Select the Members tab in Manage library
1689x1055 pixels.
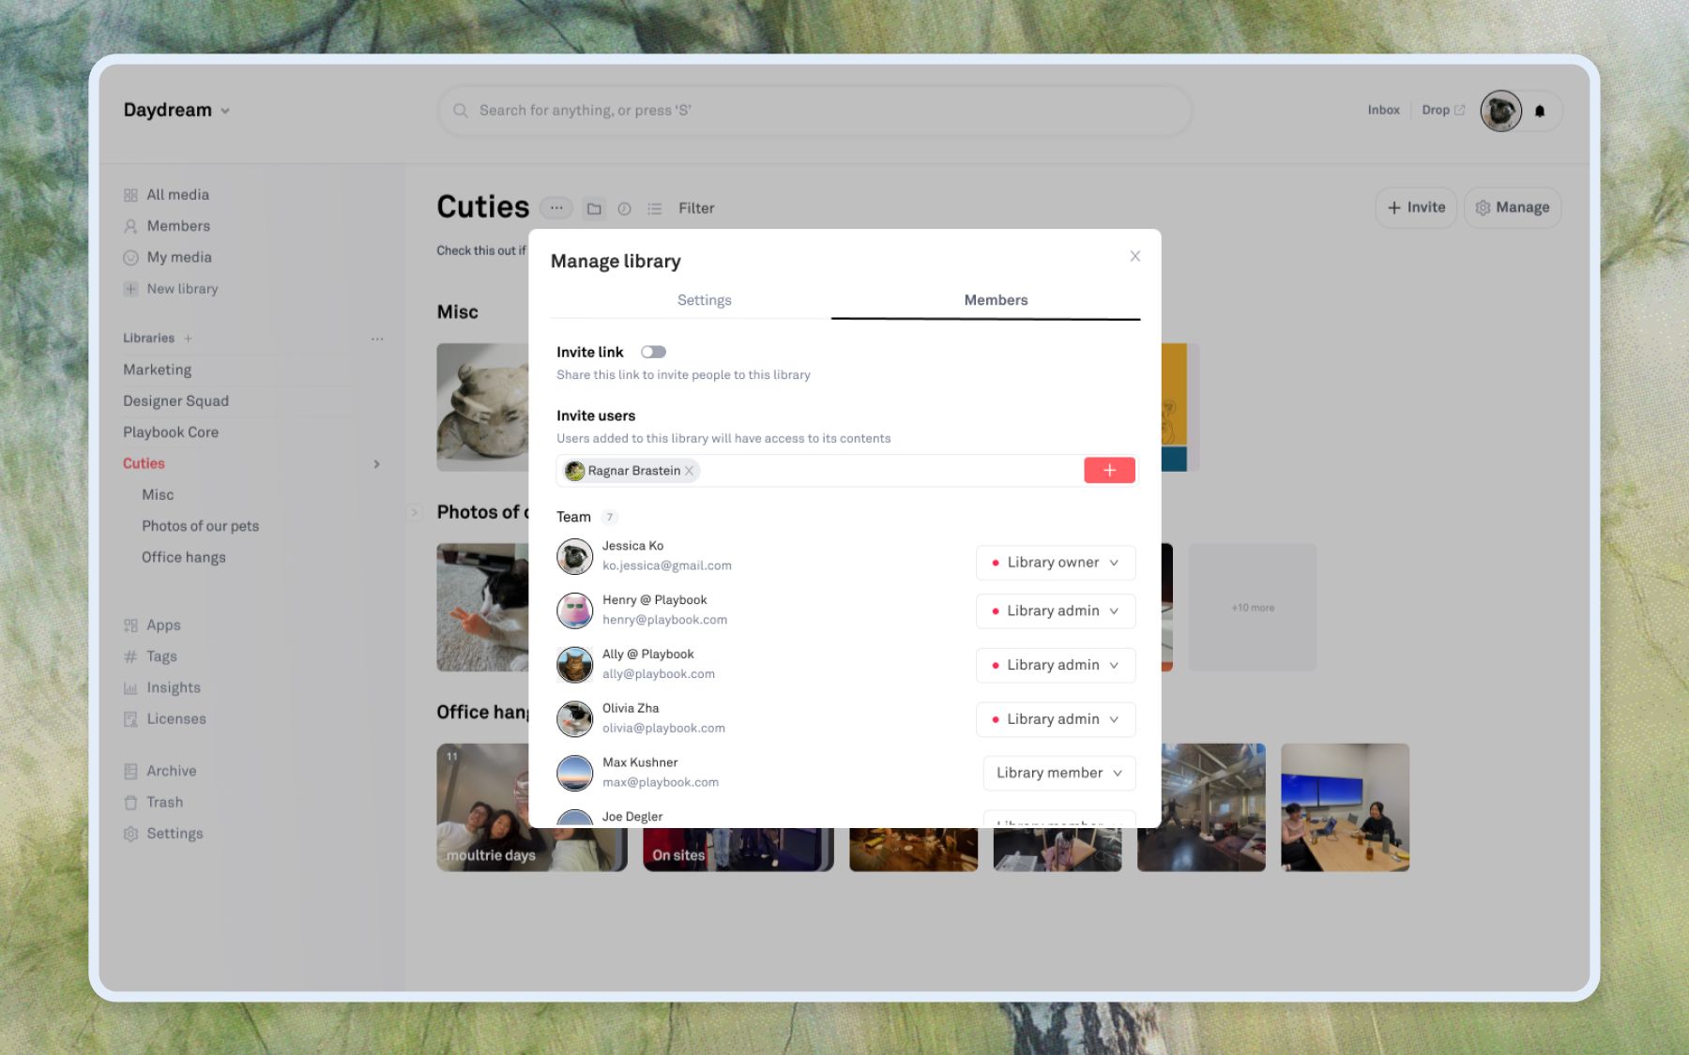tap(996, 300)
